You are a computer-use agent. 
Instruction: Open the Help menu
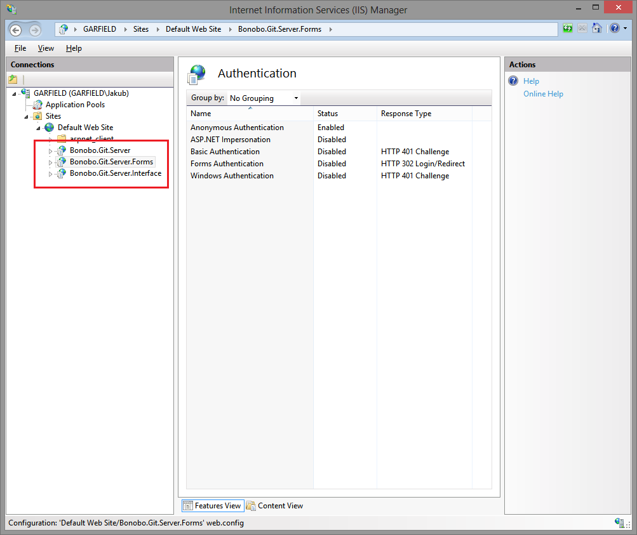(x=74, y=48)
